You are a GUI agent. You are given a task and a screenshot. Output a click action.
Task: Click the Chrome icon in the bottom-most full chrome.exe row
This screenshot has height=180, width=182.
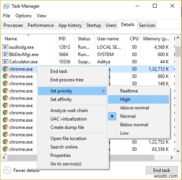point(5,149)
